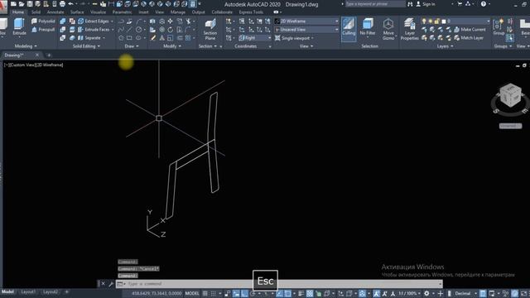Open the Help question mark icon
The height and width of the screenshot is (298, 530).
pyautogui.click(x=484, y=4)
